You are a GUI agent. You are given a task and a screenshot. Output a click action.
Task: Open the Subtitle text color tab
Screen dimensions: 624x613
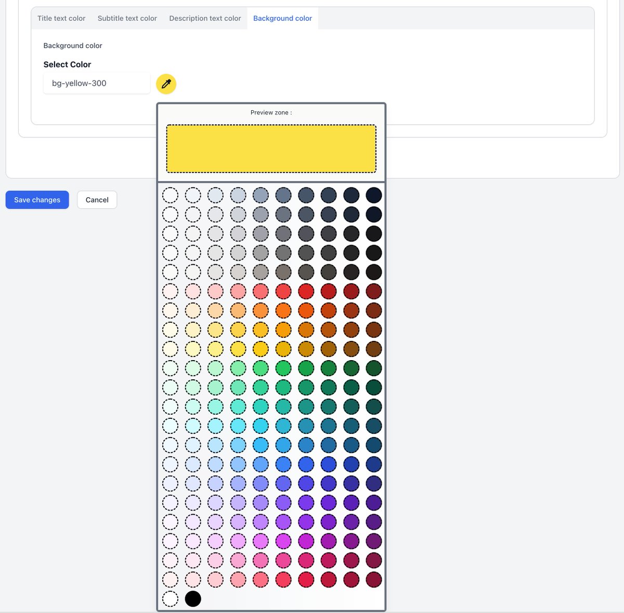(127, 18)
